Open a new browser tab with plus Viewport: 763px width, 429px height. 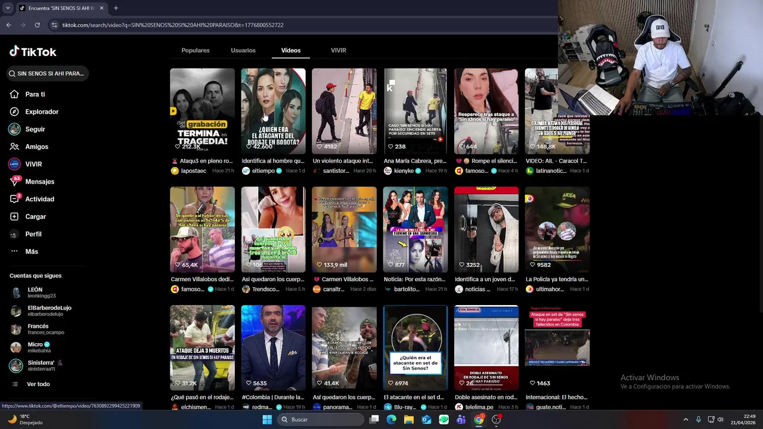point(116,8)
